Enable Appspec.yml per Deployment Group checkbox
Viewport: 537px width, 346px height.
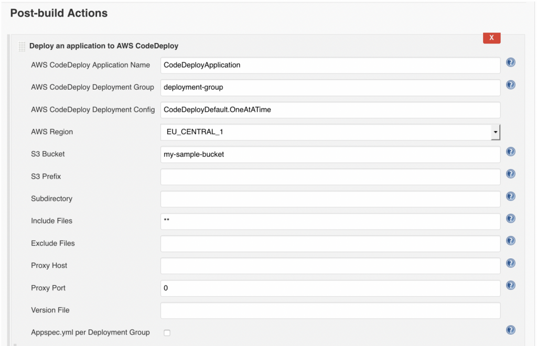167,333
